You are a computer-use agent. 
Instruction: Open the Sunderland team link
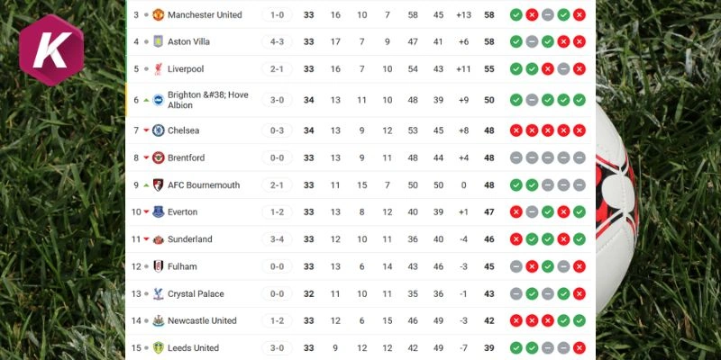pyautogui.click(x=190, y=239)
